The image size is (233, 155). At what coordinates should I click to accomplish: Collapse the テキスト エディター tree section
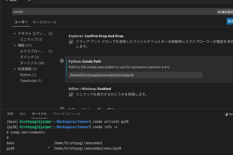click(x=15, y=33)
